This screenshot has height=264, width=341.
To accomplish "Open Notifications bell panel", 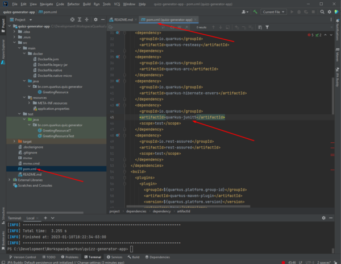I will coord(338,30).
